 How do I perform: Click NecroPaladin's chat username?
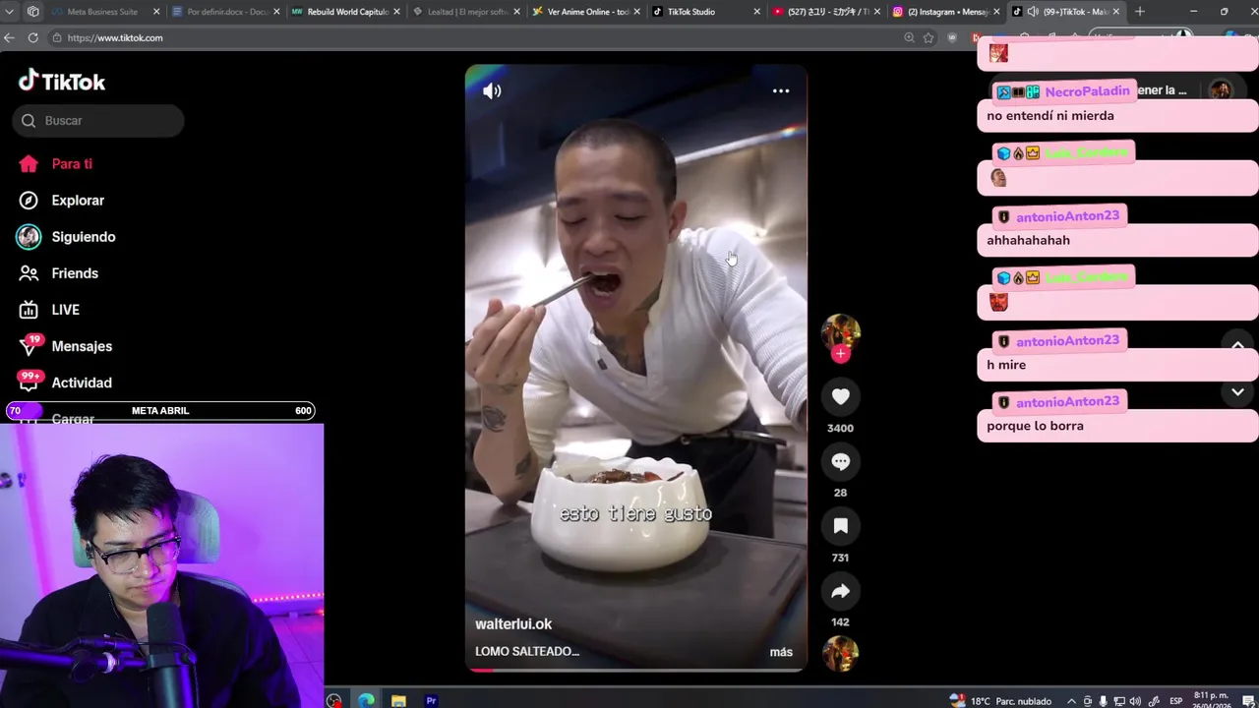click(x=1087, y=91)
